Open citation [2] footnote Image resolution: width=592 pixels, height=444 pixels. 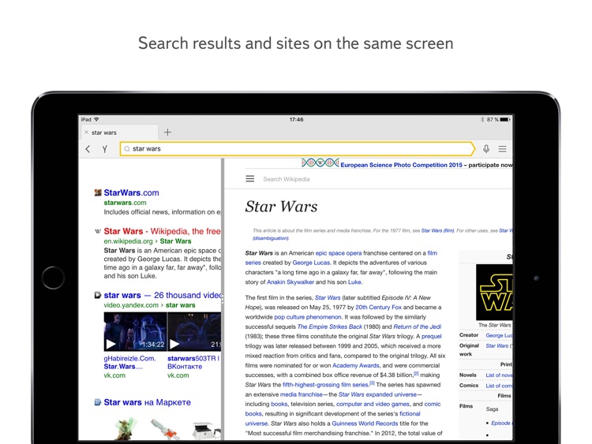click(416, 374)
